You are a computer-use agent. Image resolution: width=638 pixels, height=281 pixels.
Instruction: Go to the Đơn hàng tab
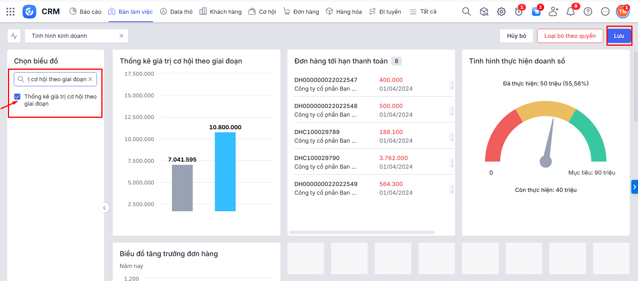(301, 12)
